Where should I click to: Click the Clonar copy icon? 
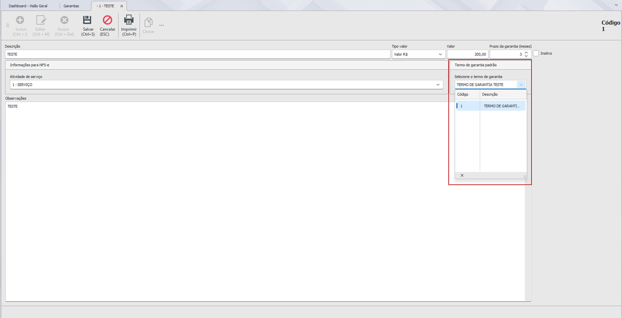(148, 23)
